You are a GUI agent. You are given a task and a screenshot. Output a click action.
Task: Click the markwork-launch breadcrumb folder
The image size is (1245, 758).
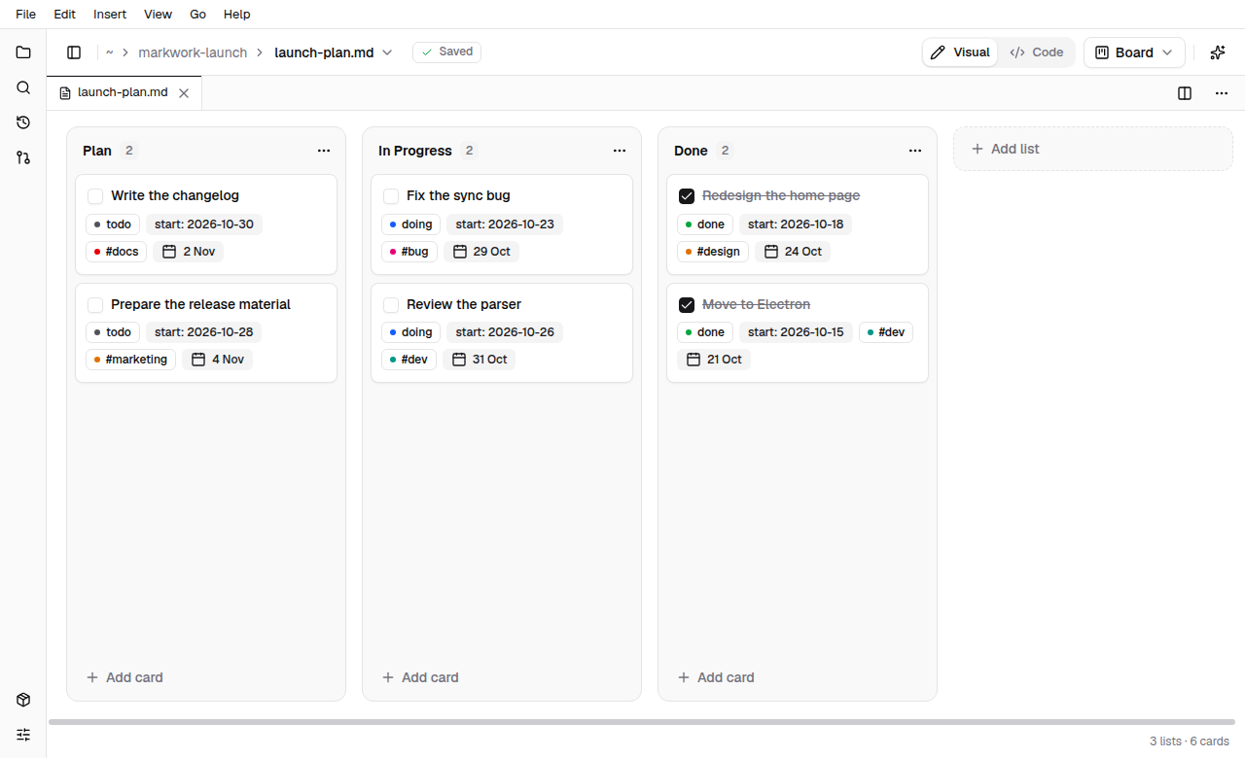pos(193,52)
